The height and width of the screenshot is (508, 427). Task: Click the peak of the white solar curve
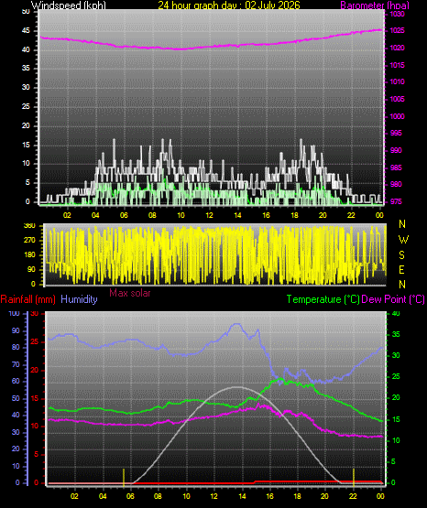(x=237, y=387)
